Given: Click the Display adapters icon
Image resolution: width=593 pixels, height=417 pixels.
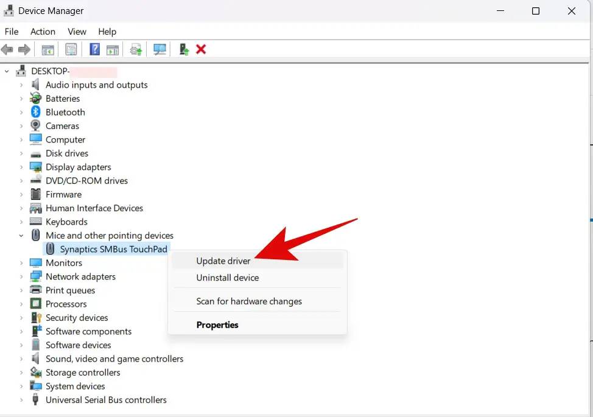Looking at the screenshot, I should pos(35,167).
